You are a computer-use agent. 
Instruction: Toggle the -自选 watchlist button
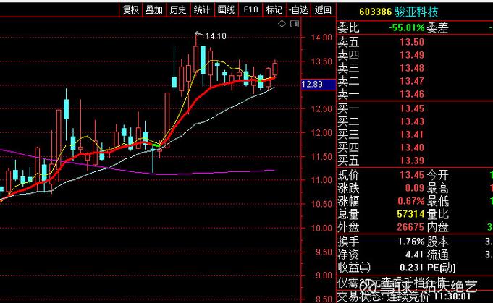coord(298,9)
